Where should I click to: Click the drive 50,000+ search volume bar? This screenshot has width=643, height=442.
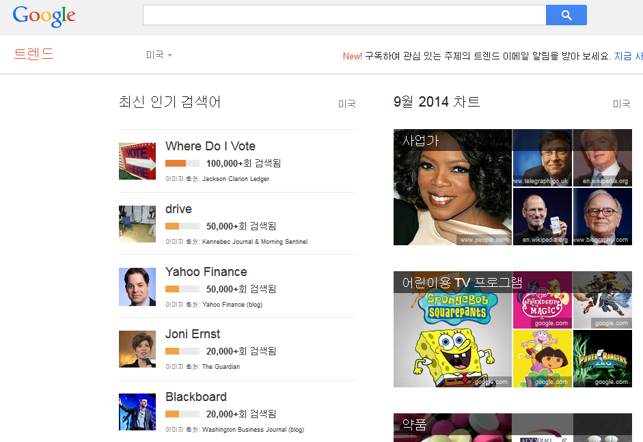182,226
